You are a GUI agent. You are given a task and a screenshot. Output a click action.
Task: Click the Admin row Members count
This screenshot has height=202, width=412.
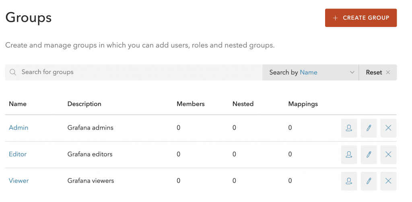[178, 128]
